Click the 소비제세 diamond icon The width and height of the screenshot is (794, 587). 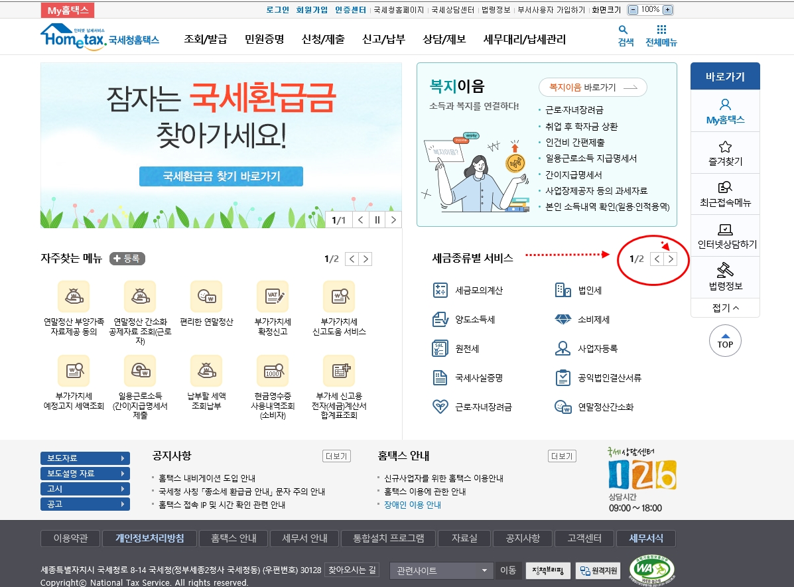tap(563, 320)
